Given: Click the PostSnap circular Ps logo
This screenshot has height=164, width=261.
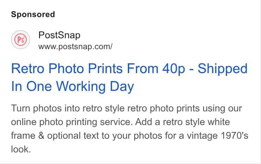Looking at the screenshot, I should click(x=21, y=40).
